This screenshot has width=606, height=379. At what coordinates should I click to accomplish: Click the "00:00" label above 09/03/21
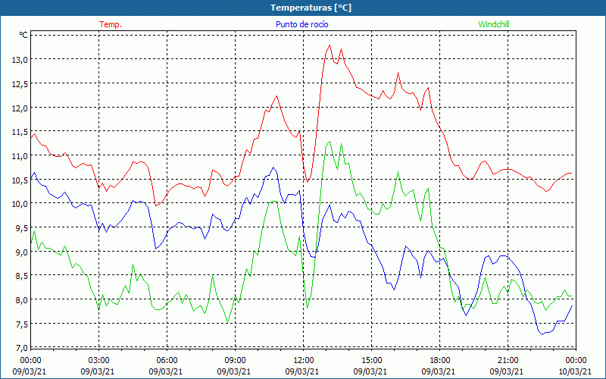click(x=30, y=361)
